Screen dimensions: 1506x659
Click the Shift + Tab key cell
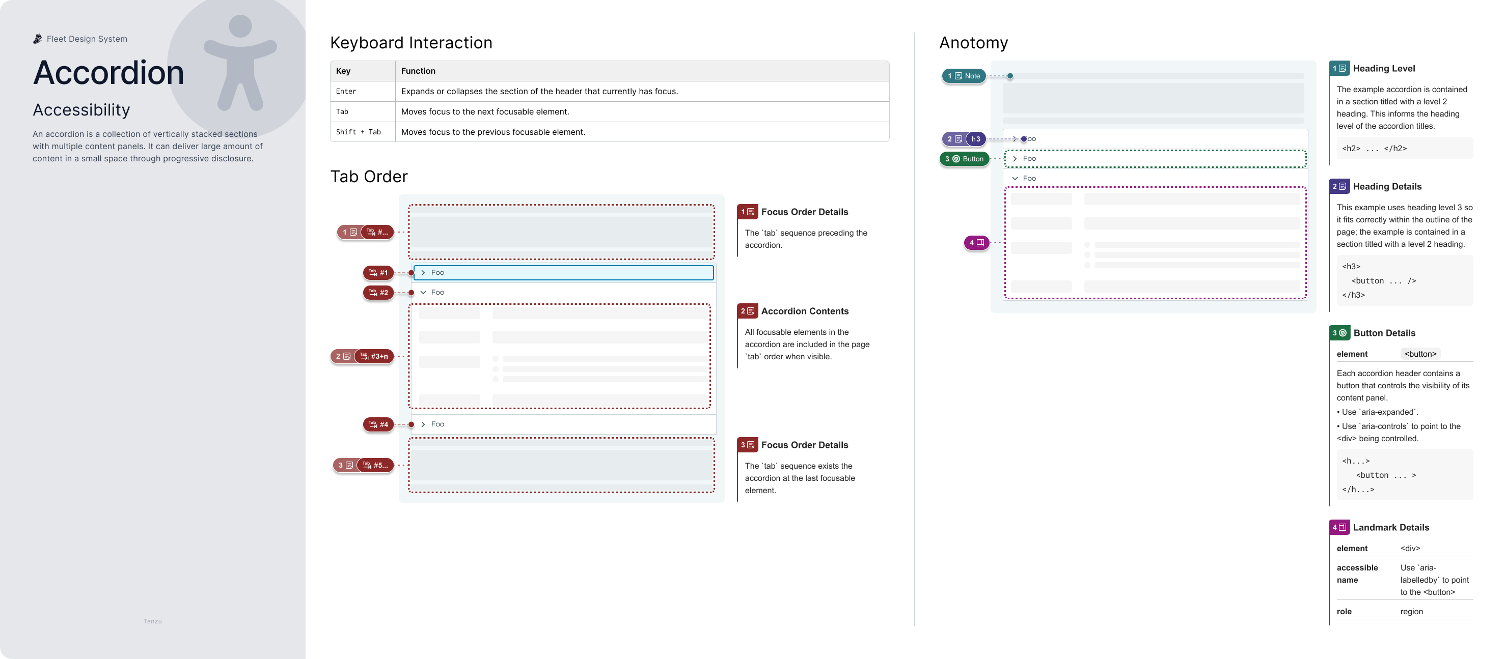tap(363, 132)
